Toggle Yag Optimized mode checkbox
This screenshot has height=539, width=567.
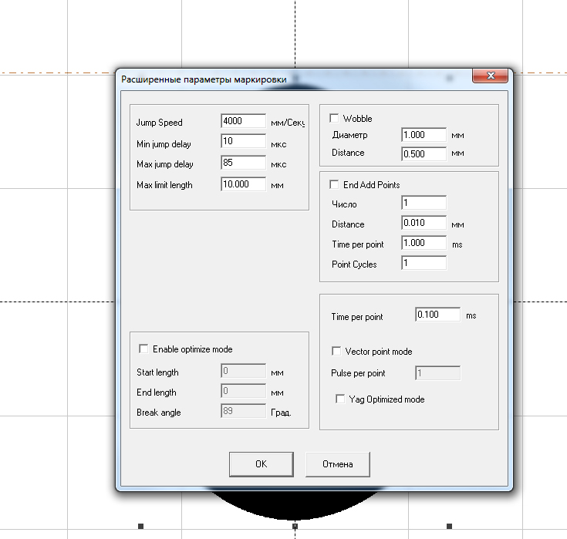click(x=340, y=399)
